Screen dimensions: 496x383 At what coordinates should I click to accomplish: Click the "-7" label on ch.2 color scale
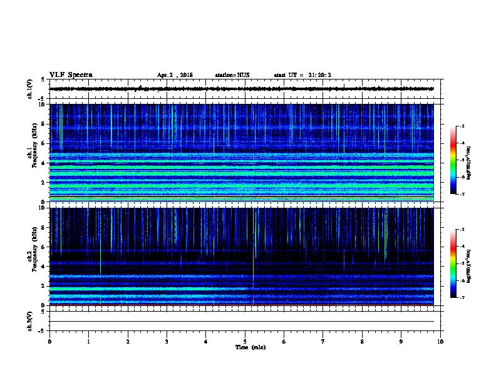point(462,297)
